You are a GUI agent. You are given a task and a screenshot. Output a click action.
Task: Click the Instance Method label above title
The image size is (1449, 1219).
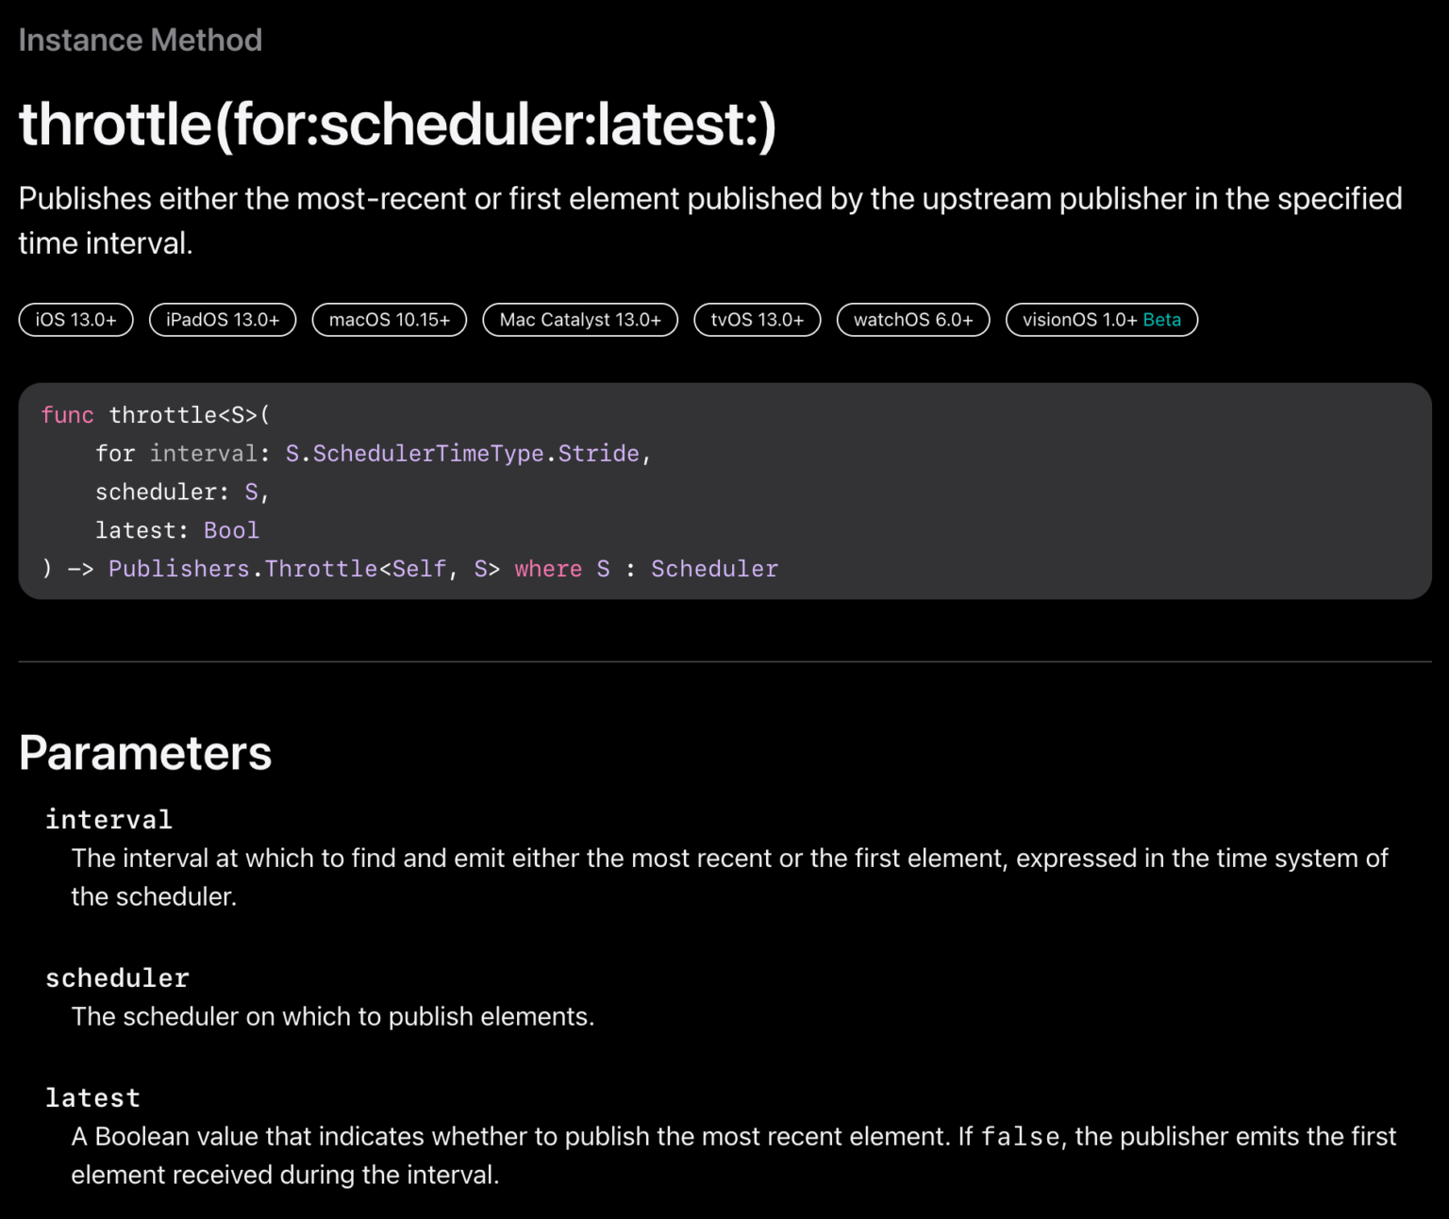coord(141,41)
